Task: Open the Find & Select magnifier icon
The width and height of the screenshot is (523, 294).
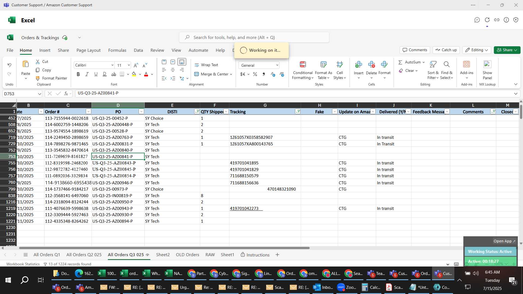Action: [446, 64]
